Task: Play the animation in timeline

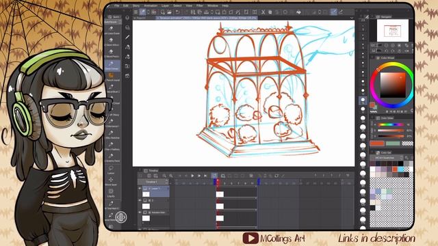Action: click(x=192, y=176)
